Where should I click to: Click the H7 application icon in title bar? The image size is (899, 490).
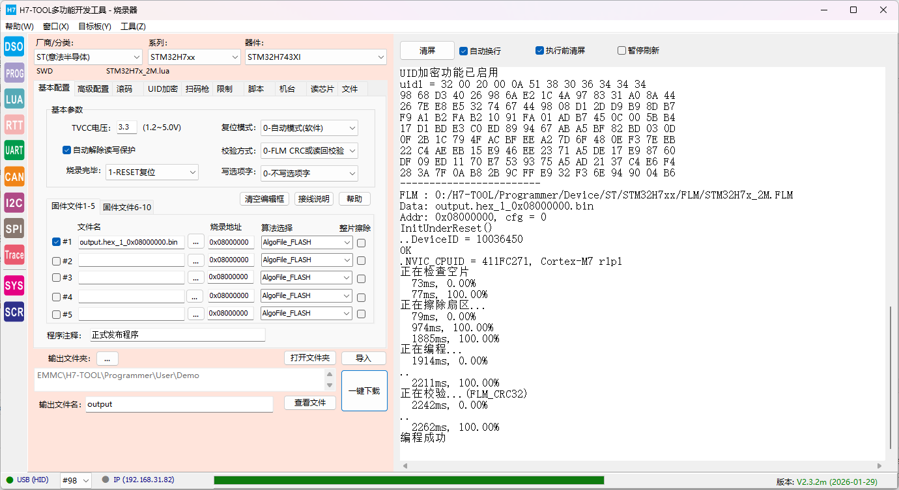[x=11, y=10]
